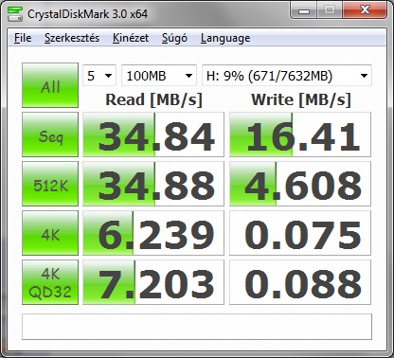
Task: Open the Szerkesztés menu
Action: 72,38
